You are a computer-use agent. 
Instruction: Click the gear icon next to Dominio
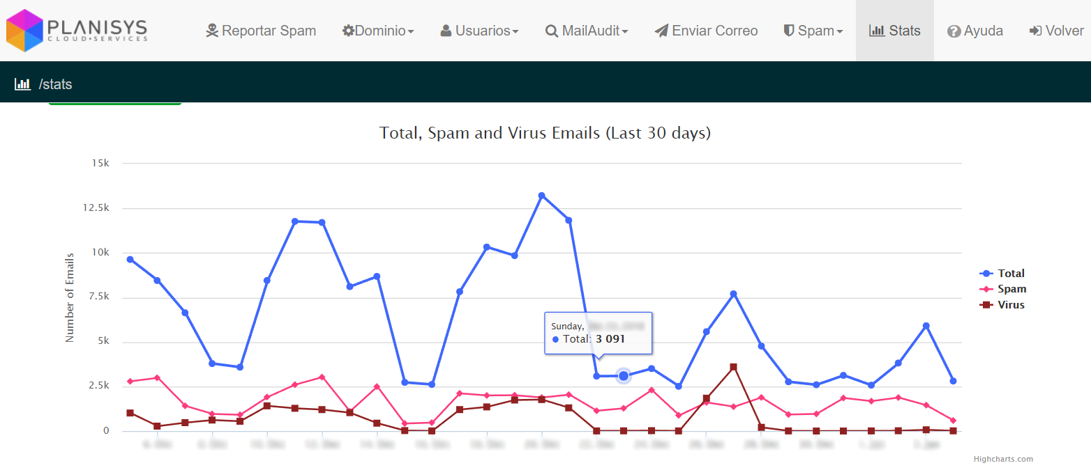348,31
